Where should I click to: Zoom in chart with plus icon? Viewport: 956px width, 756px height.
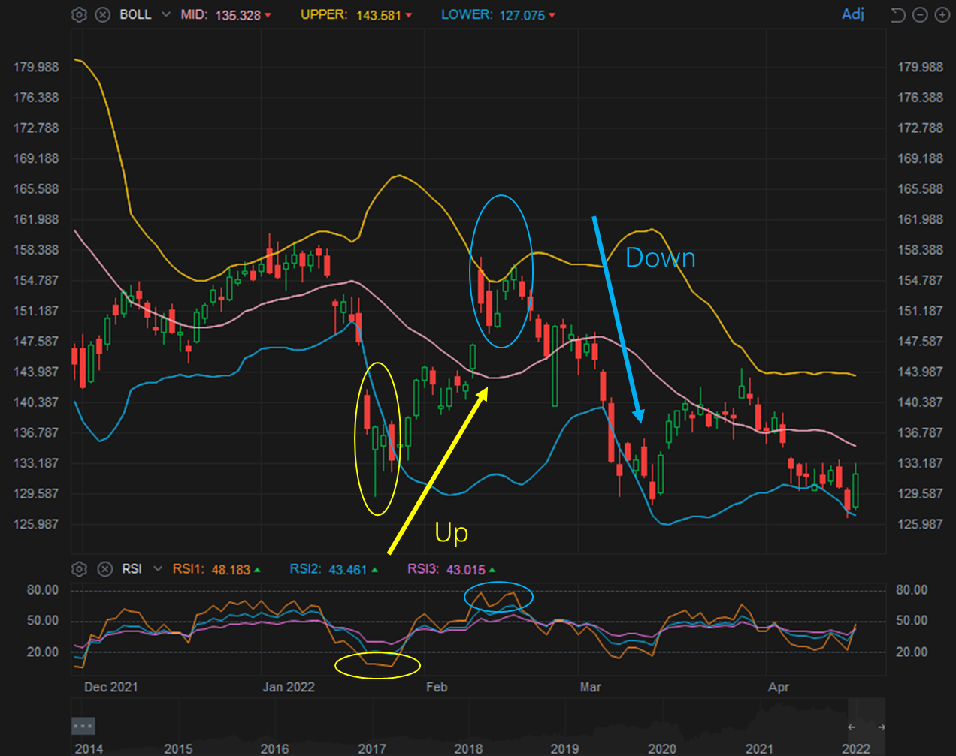tap(942, 15)
